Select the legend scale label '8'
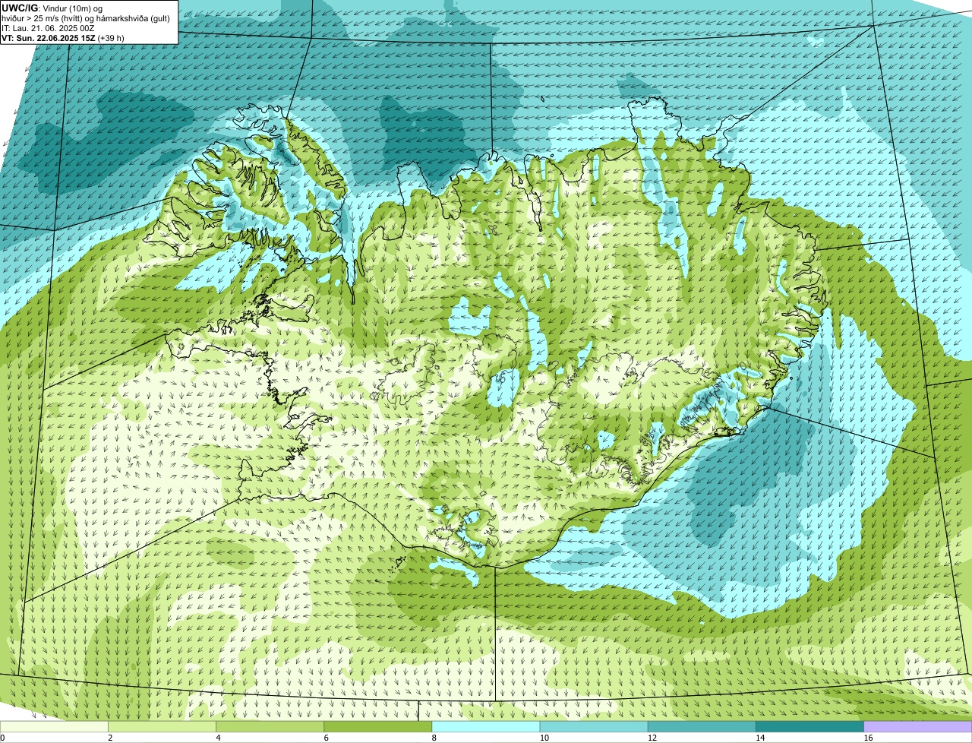Image resolution: width=972 pixels, height=743 pixels. [434, 738]
